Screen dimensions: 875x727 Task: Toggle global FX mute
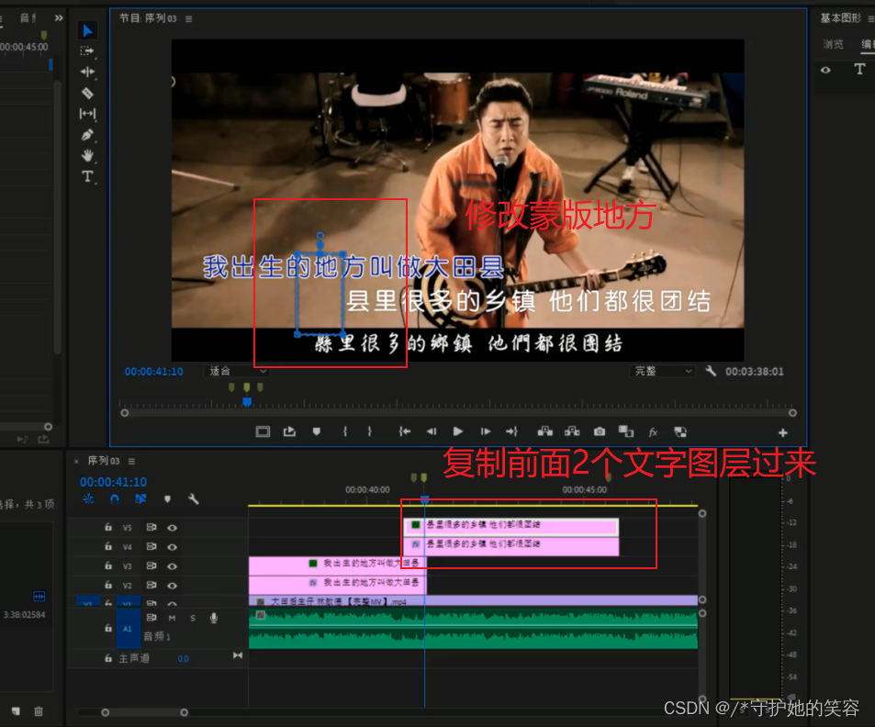click(x=653, y=431)
